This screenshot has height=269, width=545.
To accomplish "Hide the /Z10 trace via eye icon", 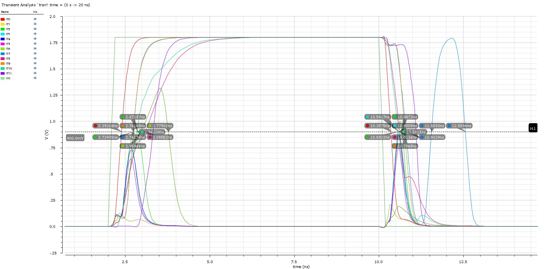I will 35,68.
